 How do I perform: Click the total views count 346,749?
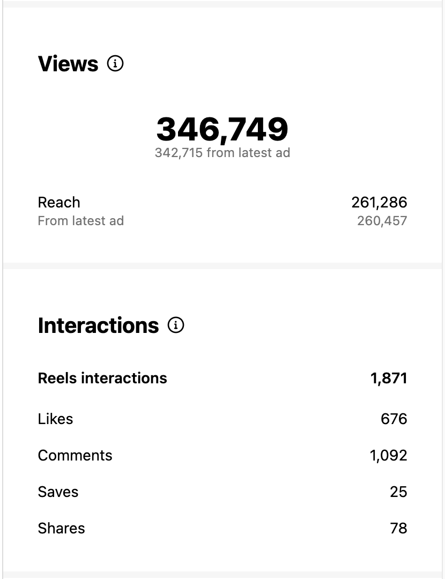[x=222, y=129]
